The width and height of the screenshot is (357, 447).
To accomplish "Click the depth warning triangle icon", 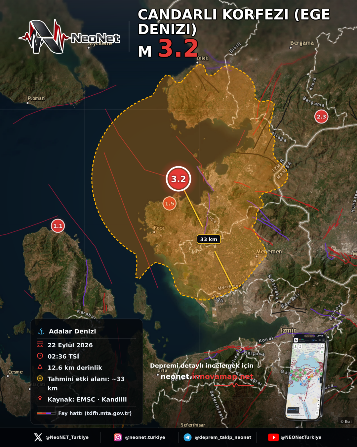I will (x=40, y=367).
